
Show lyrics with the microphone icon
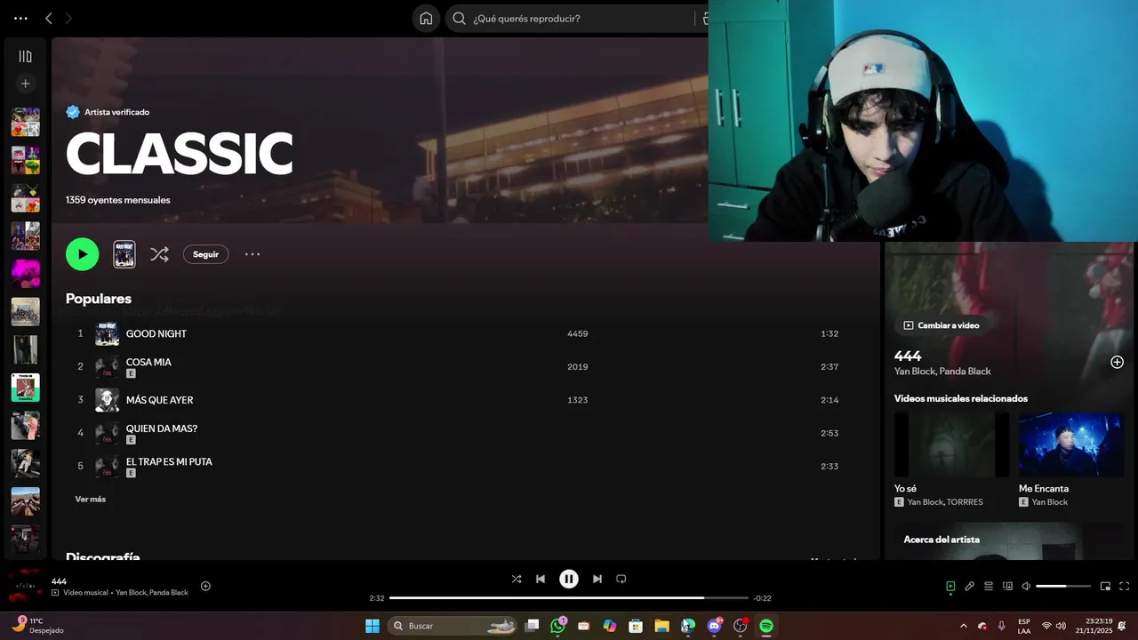[970, 587]
